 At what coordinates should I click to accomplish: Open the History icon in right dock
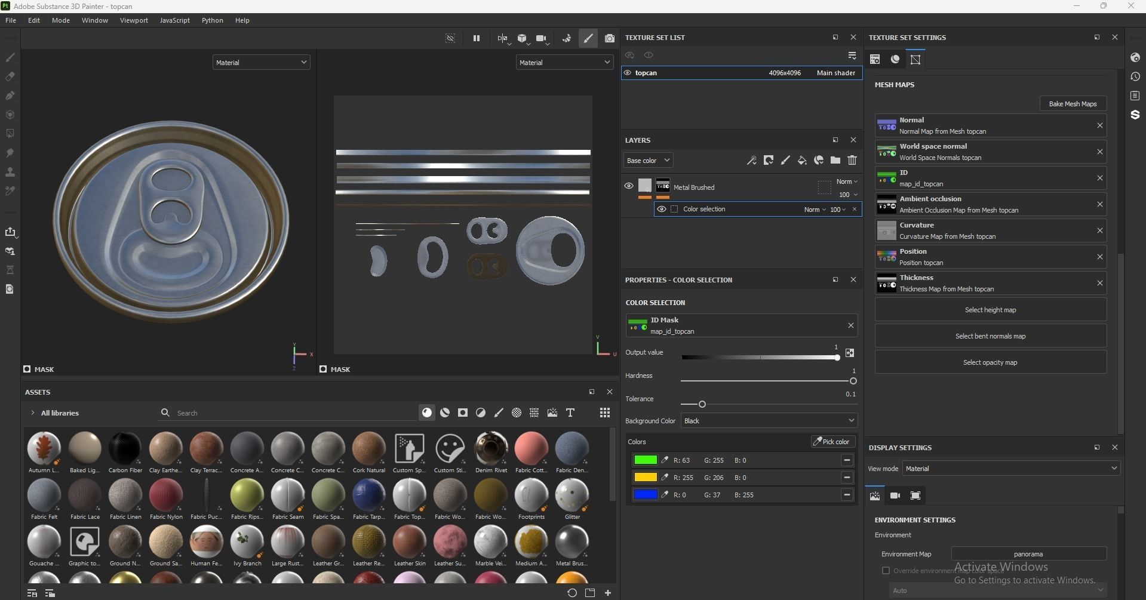tap(1135, 76)
